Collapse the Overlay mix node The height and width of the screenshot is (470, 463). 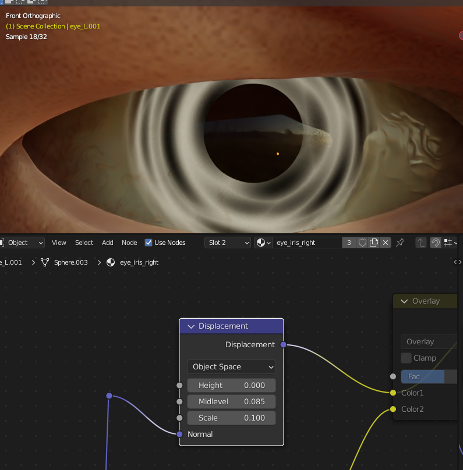[x=404, y=301]
